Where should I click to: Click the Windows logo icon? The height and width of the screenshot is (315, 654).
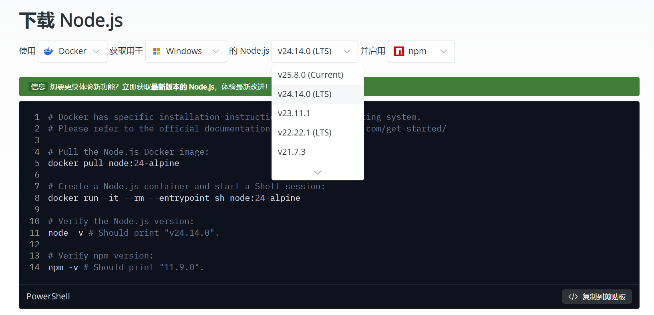click(x=157, y=51)
